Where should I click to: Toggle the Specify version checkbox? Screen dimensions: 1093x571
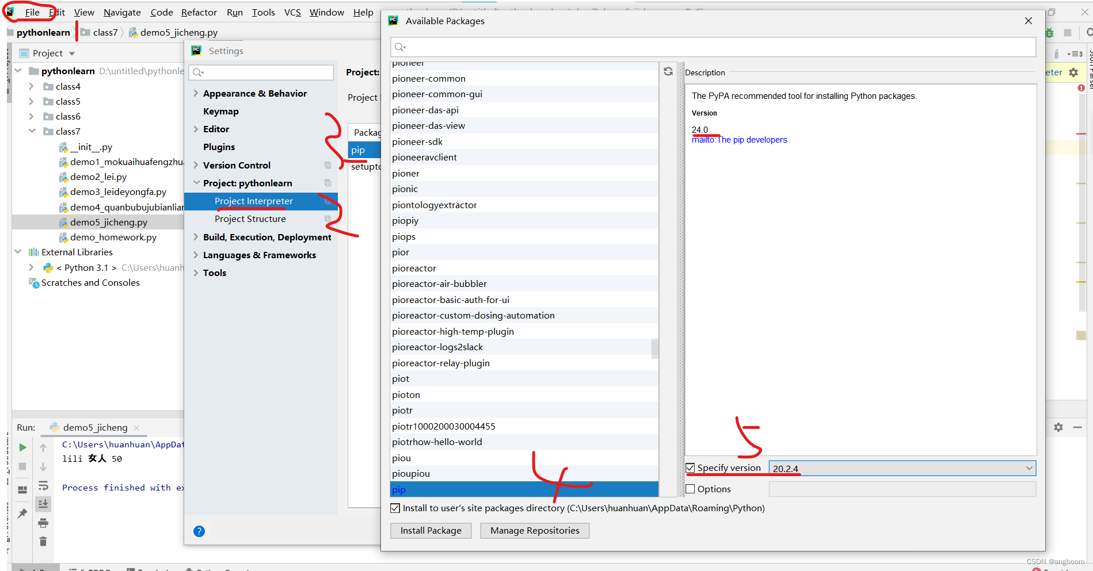(691, 468)
